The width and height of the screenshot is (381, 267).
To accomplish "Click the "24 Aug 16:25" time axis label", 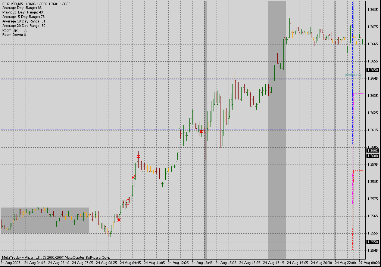I will tap(250, 263).
